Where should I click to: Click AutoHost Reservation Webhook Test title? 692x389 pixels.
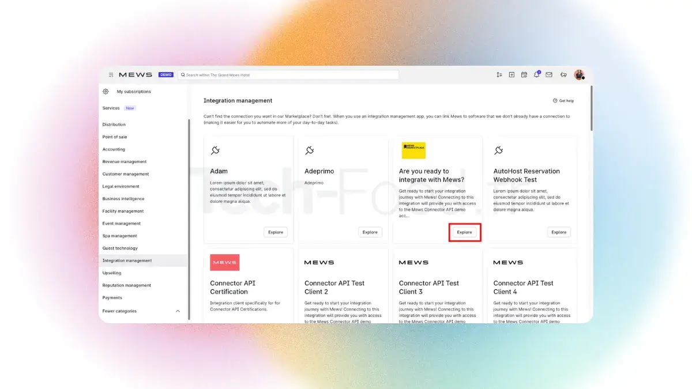(x=526, y=175)
